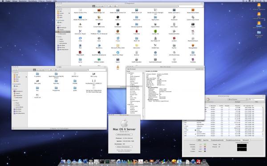Switch Programme window to icon view

94,6
